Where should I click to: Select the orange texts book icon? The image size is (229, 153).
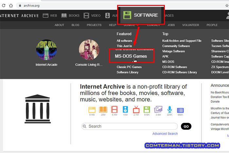click(103, 109)
